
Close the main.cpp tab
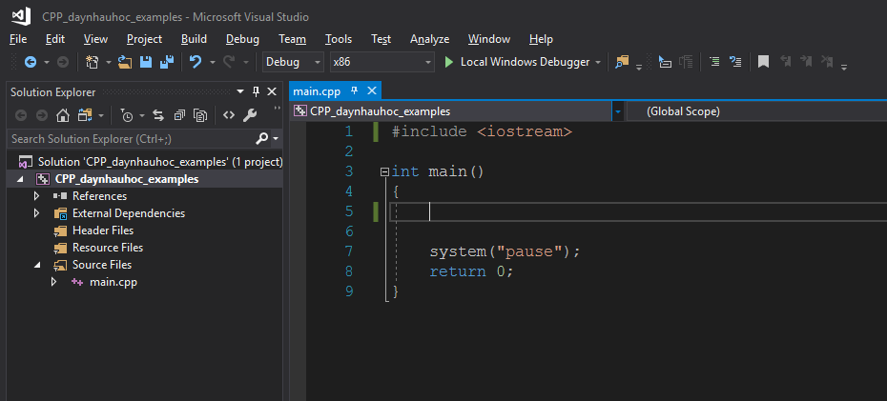pos(372,90)
